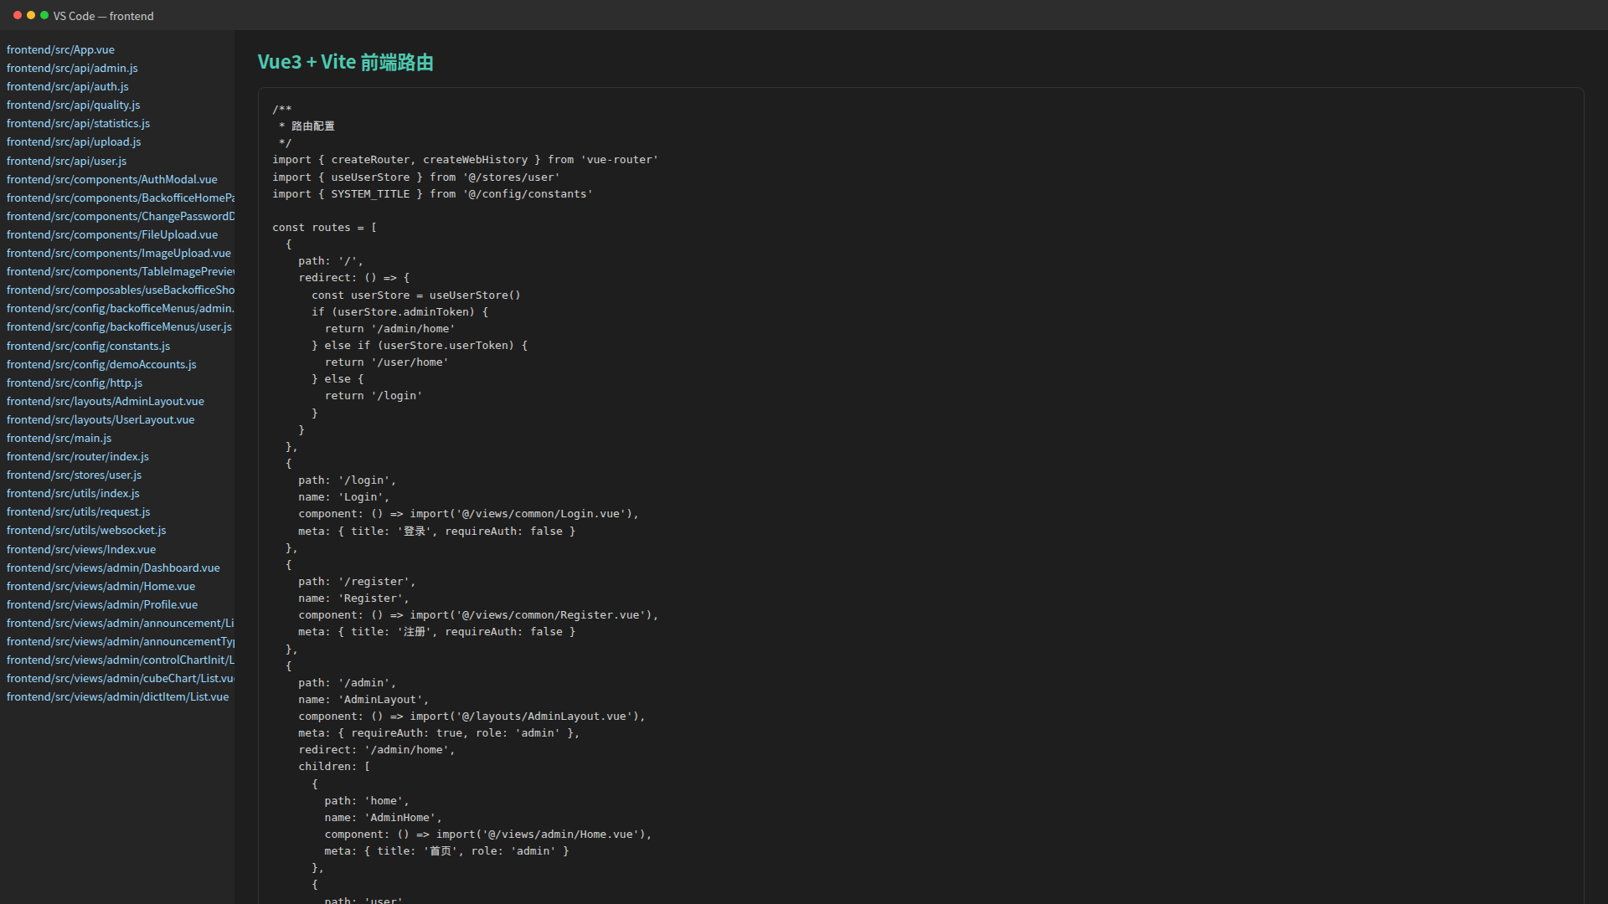Select the api/quality.js file link

(x=74, y=105)
